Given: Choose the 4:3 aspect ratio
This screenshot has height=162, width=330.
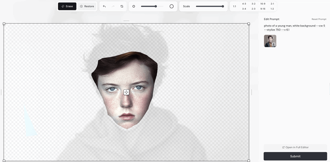Looking at the screenshot, I should (244, 4).
